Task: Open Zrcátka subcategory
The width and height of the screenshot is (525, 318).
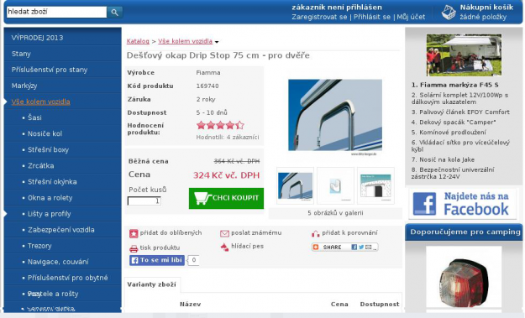Action: pos(41,166)
